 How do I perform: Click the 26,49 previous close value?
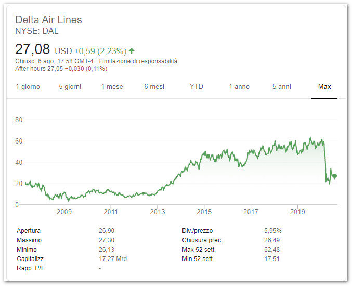click(x=272, y=240)
